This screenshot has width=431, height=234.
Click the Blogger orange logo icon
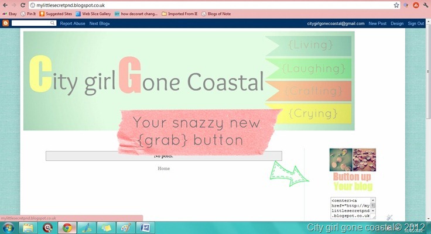[5, 23]
